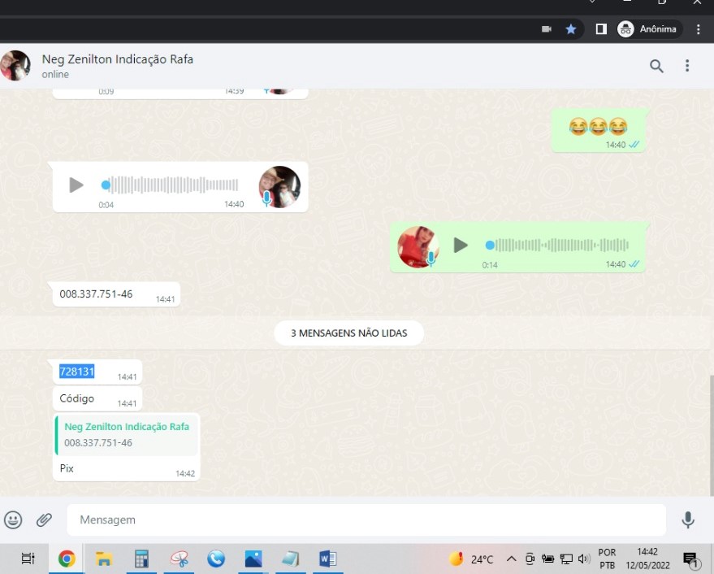
Task: Play the 0:04 received voice message
Action: 76,185
